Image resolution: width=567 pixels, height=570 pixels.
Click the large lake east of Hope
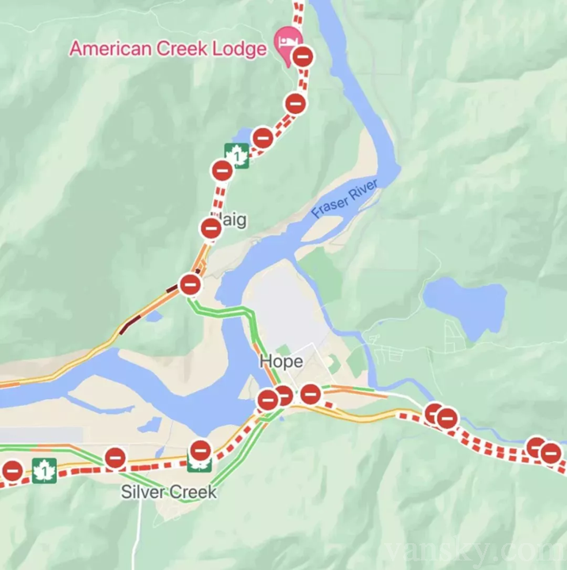pyautogui.click(x=466, y=307)
